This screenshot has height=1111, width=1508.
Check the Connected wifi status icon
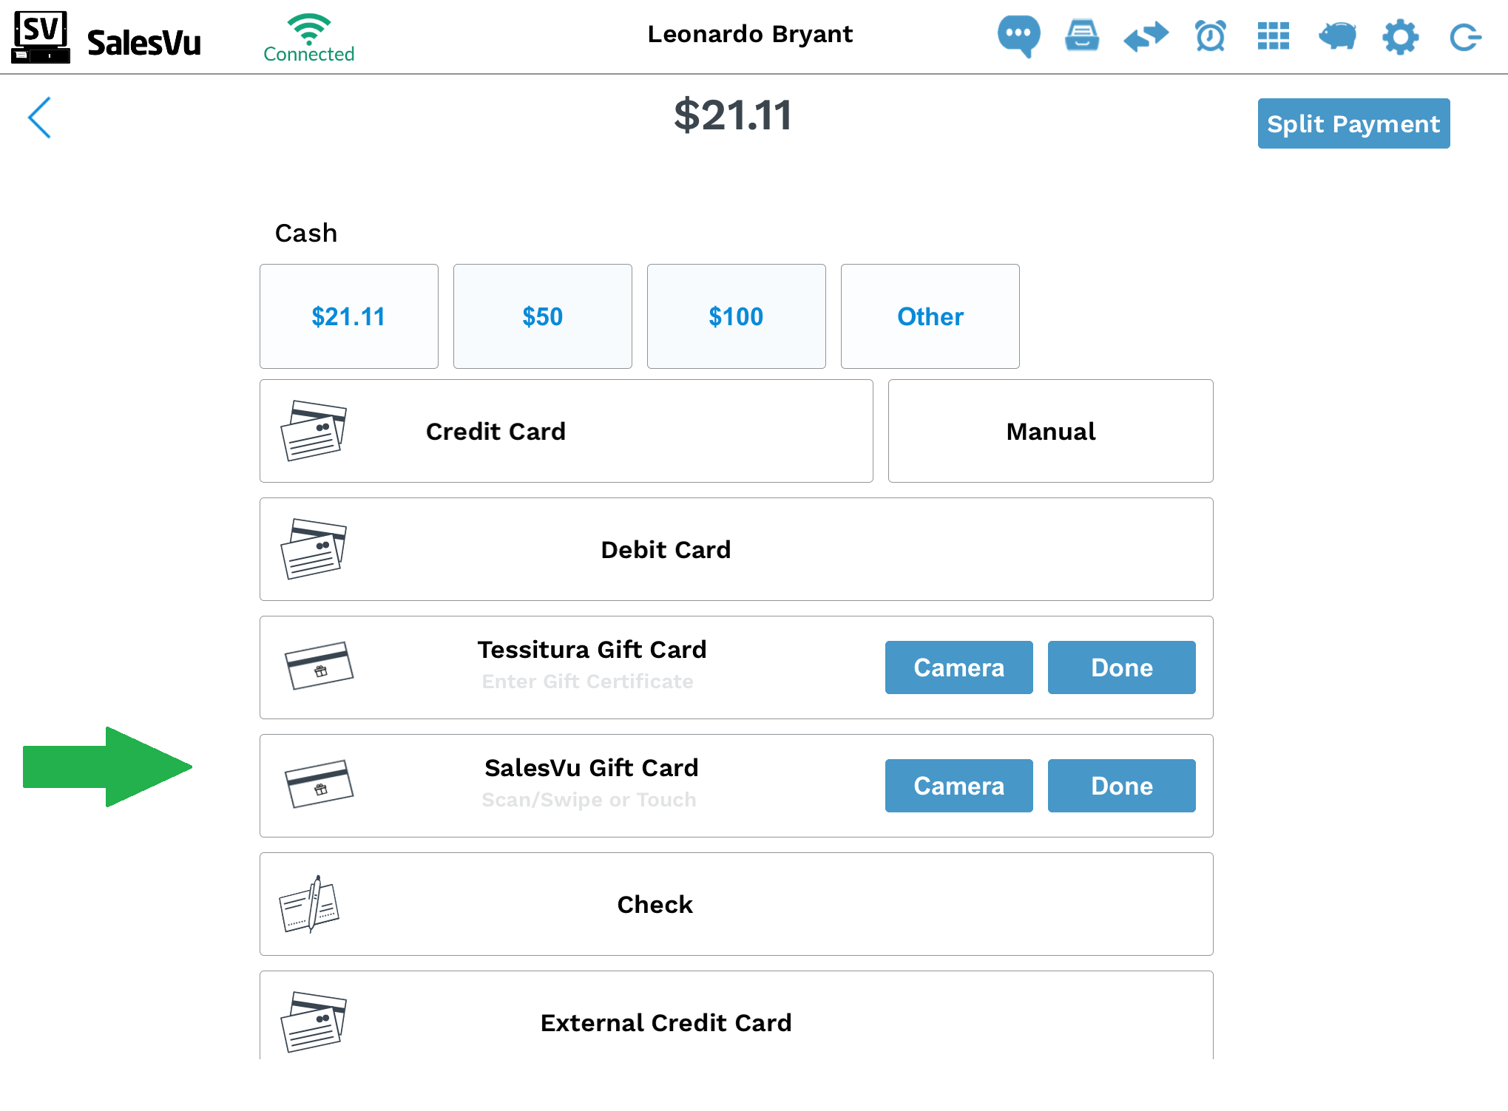(309, 38)
